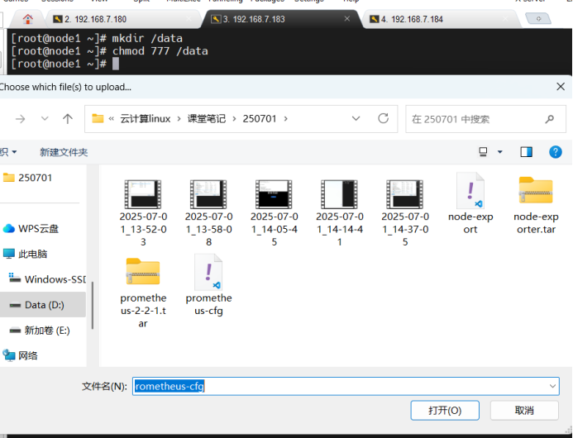Open the file dialog help icon
573x438 pixels.
pos(556,152)
